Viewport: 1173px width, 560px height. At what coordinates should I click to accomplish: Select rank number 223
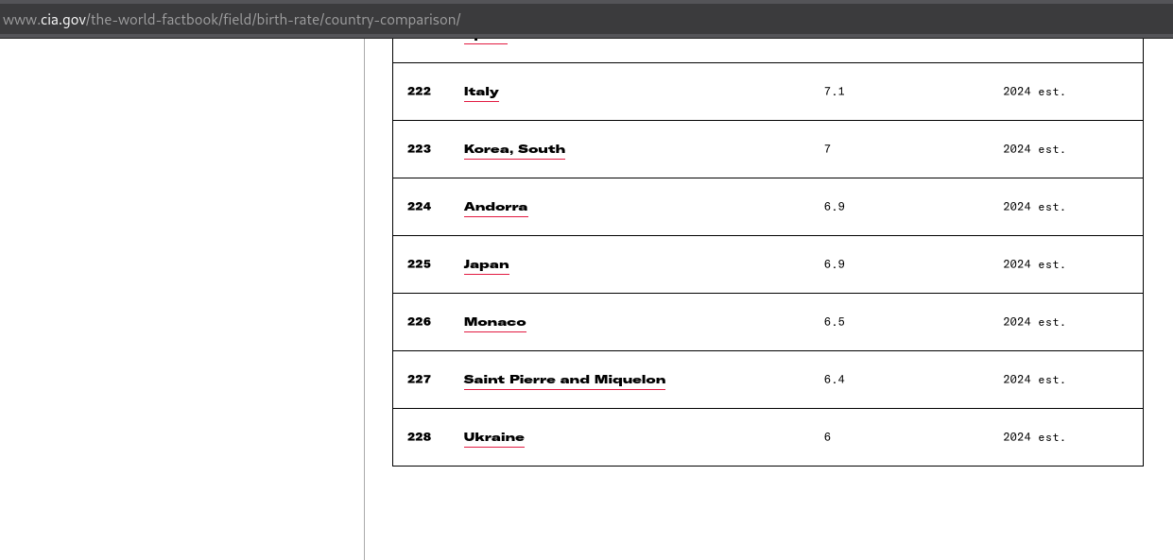tap(419, 149)
